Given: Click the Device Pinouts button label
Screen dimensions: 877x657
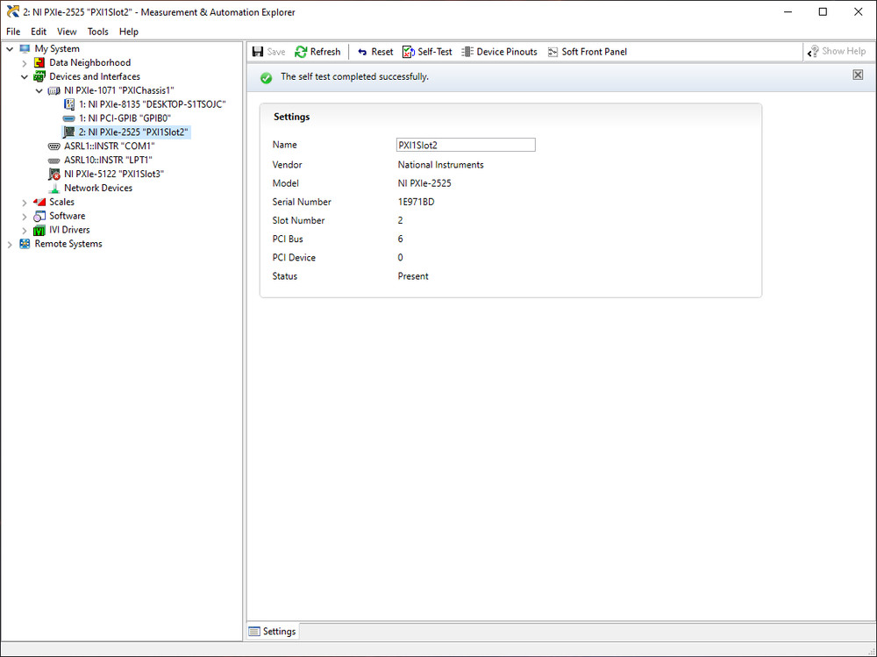Looking at the screenshot, I should (x=507, y=52).
